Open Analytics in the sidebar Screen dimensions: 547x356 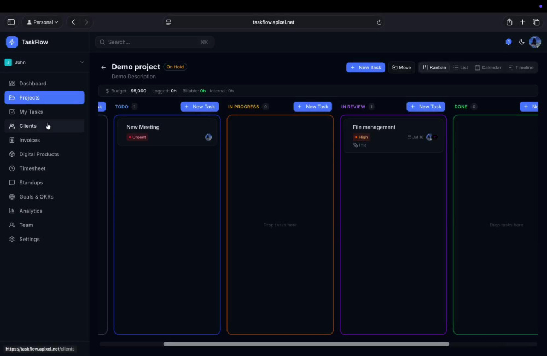(44, 211)
